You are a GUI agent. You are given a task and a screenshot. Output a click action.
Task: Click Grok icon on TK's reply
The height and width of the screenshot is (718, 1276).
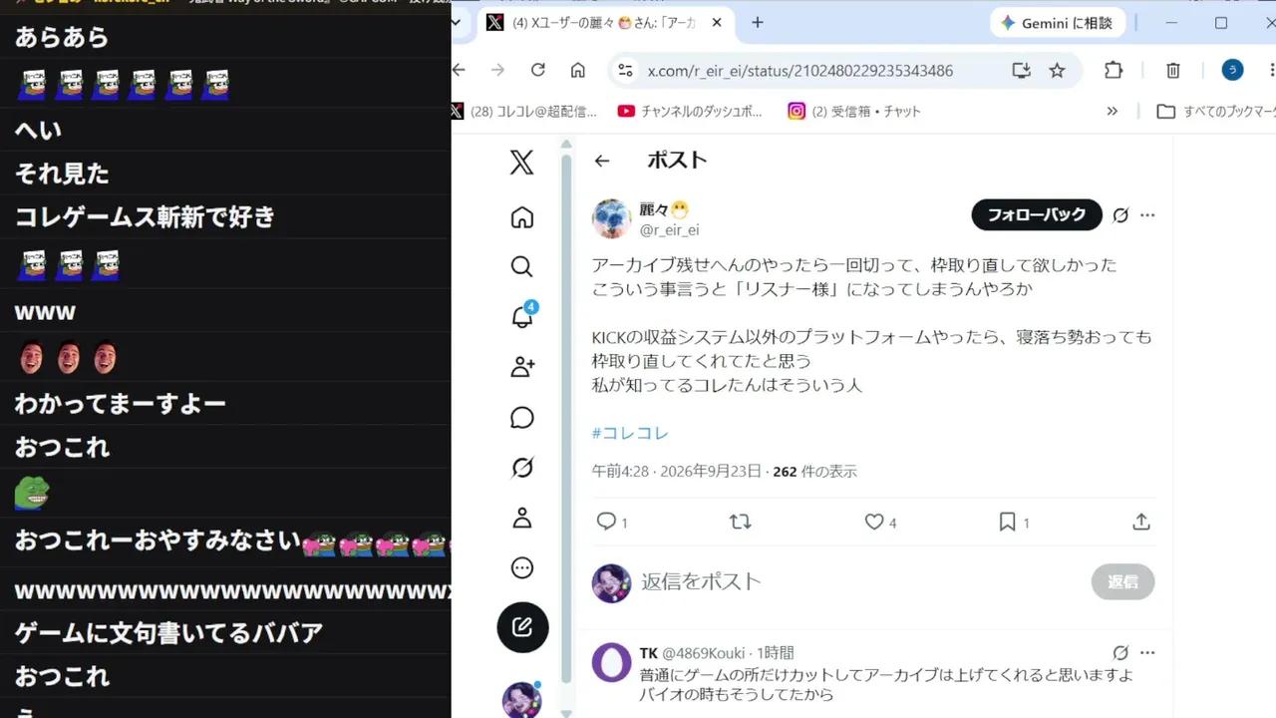tap(1120, 653)
